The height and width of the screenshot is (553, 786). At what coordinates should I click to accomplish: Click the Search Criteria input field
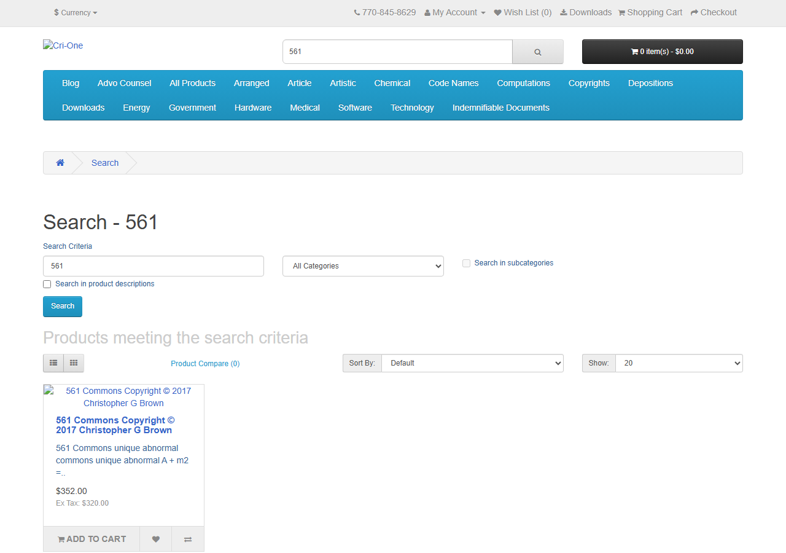154,266
